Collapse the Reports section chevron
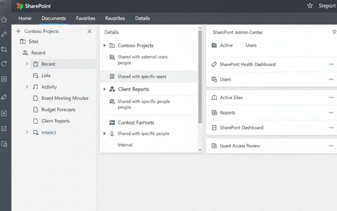This screenshot has height=211, width=337. click(x=331, y=113)
